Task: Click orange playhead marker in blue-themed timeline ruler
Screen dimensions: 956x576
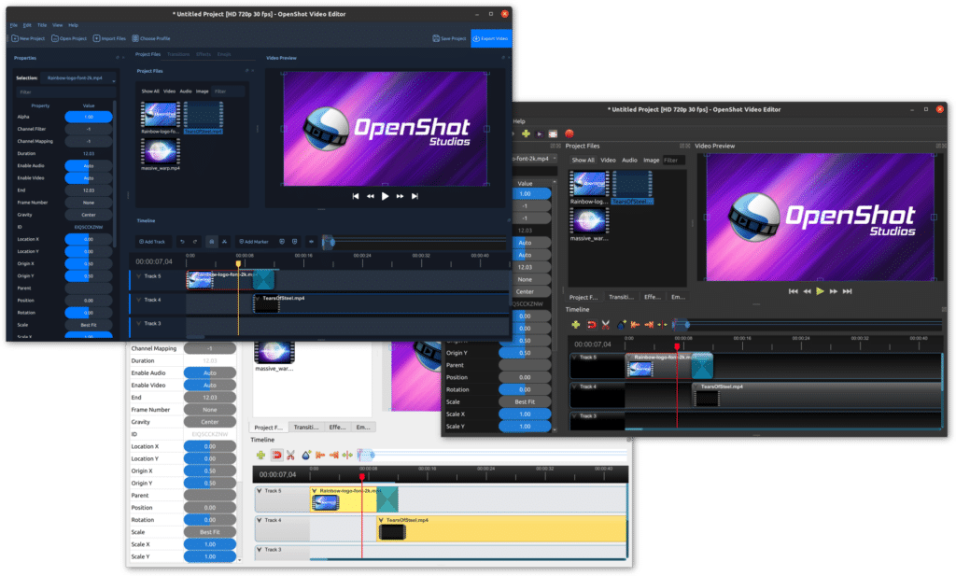Action: coord(238,263)
